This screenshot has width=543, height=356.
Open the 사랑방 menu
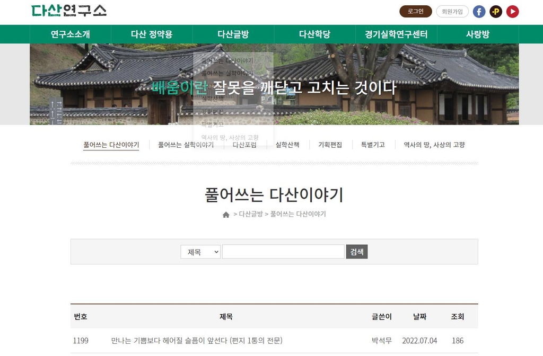[477, 34]
